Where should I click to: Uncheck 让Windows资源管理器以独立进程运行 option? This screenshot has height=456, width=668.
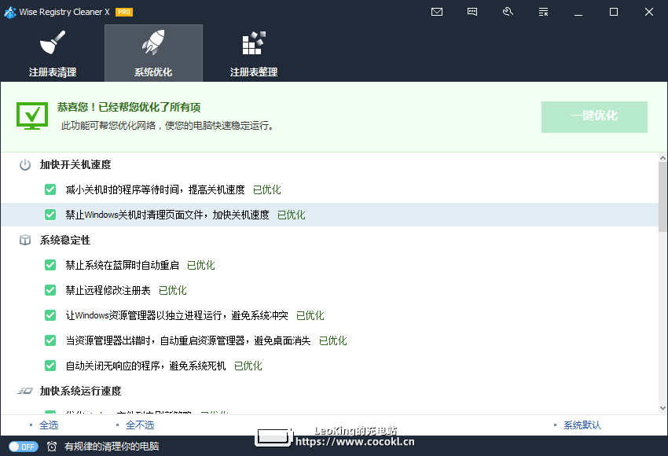50,315
